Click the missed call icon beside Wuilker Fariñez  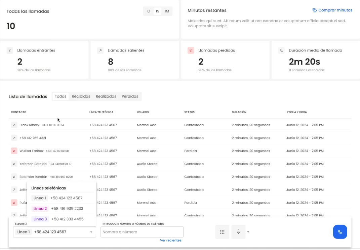pyautogui.click(x=14, y=151)
